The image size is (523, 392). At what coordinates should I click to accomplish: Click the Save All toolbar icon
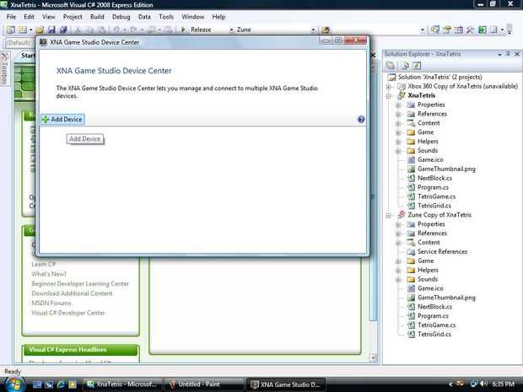tap(63, 30)
